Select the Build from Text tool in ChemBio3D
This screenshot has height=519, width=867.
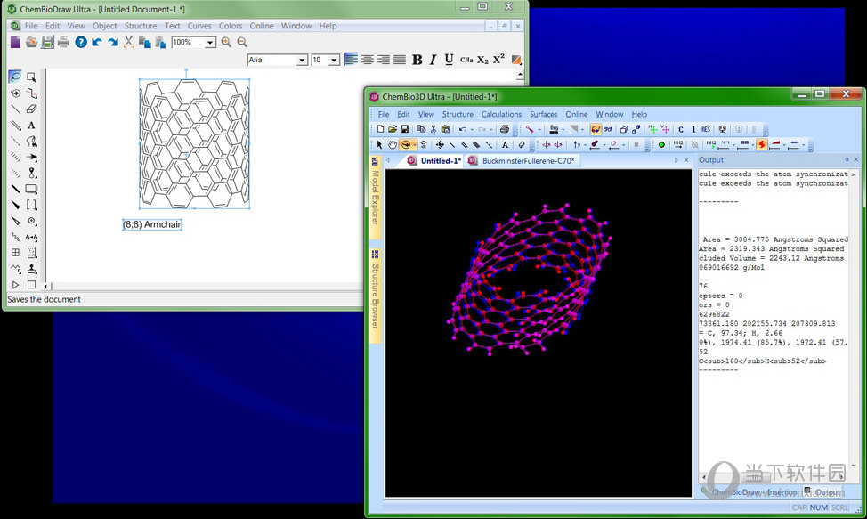click(x=505, y=144)
